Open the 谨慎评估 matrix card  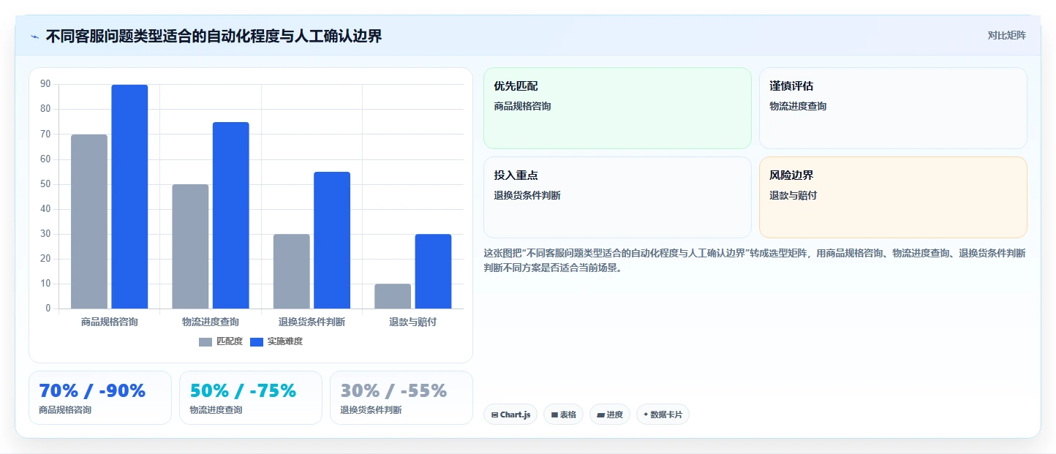(893, 108)
